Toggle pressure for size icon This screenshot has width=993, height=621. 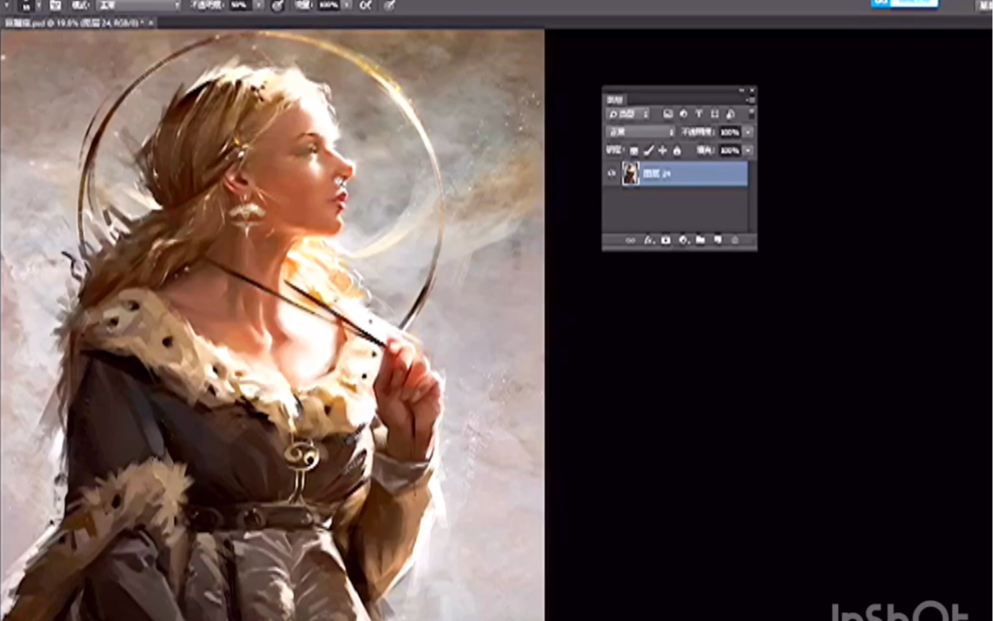click(389, 5)
